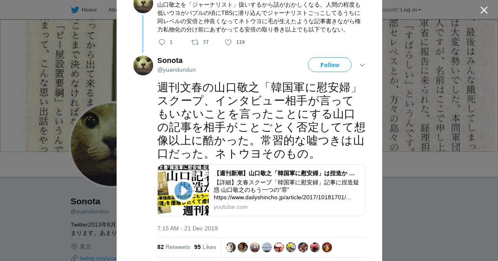Open Sonota's cat avatar in the main tweet
Viewport: 498px width, 261px height.
tap(143, 65)
